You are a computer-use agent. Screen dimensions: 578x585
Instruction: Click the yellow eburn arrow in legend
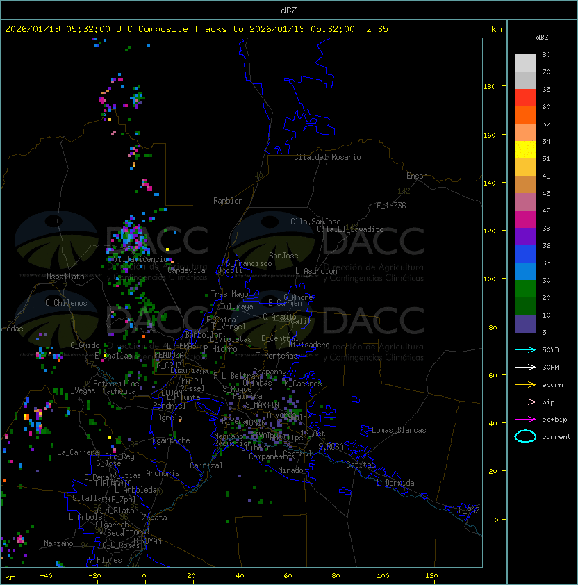[525, 384]
